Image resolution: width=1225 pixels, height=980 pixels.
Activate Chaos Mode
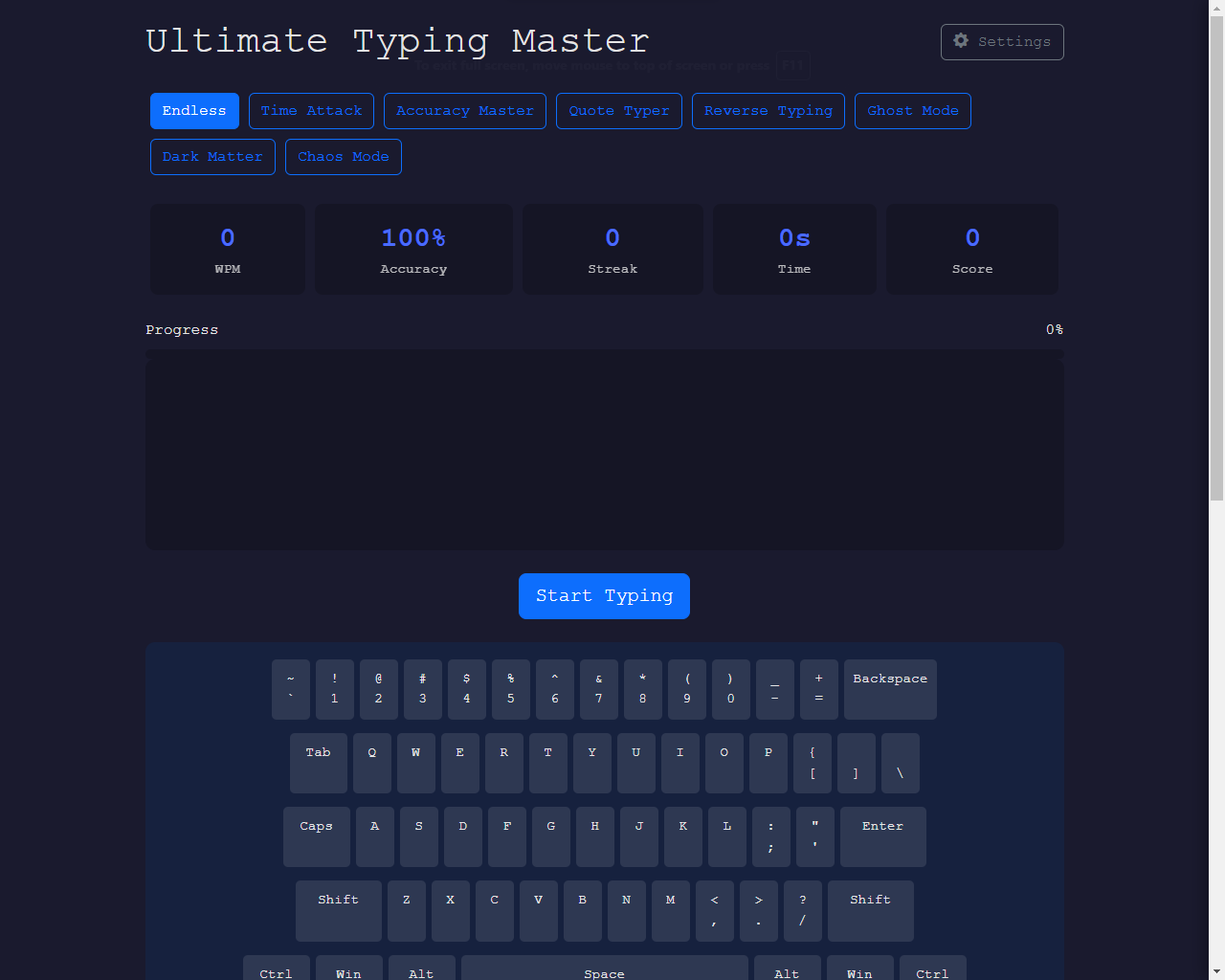point(344,157)
